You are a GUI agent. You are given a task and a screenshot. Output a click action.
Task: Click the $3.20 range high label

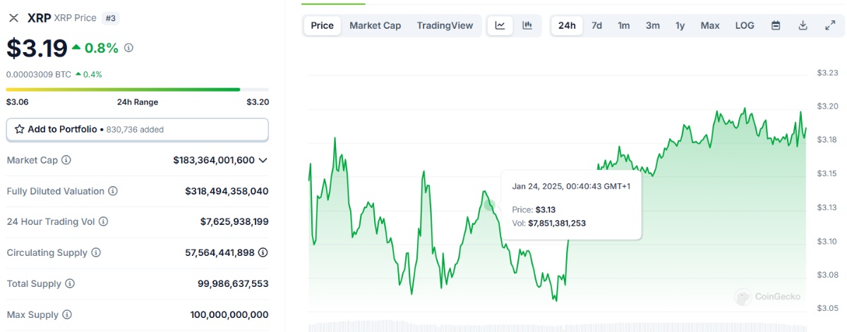pos(258,102)
